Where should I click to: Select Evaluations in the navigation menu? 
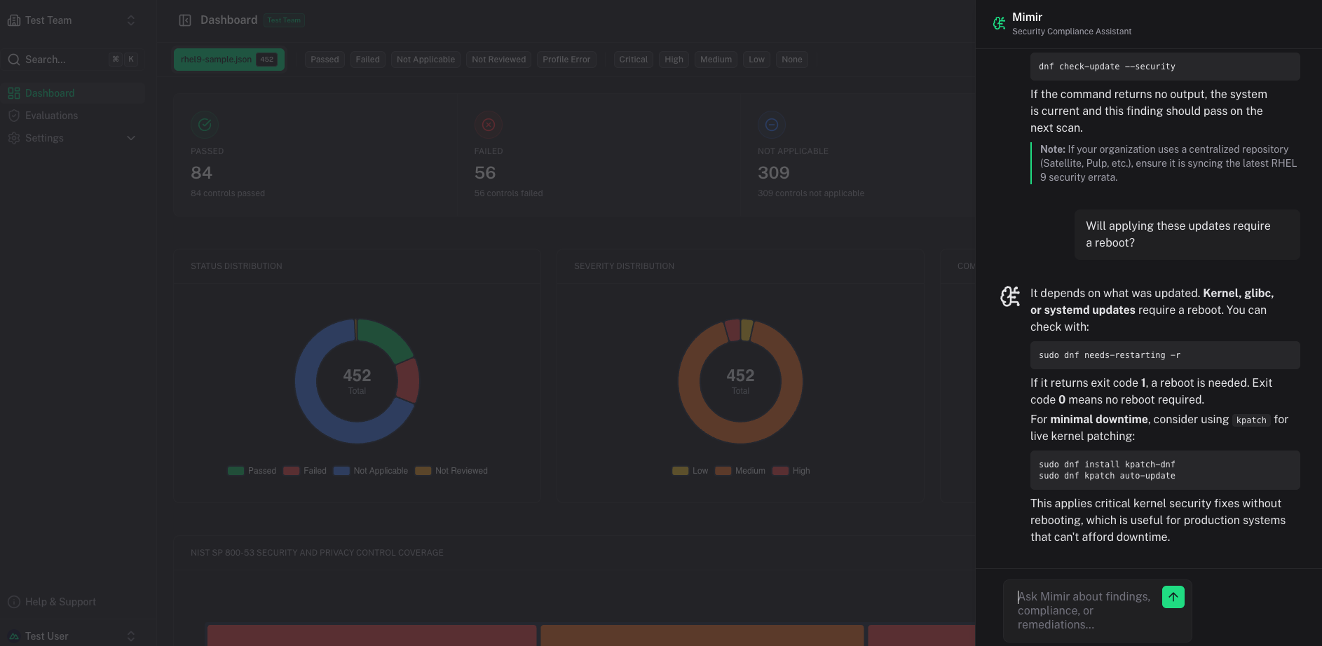click(52, 115)
